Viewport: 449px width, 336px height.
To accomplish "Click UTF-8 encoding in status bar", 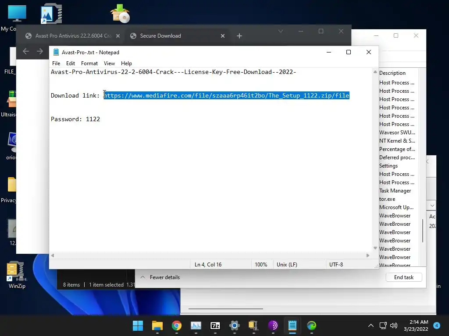I will coord(336,265).
